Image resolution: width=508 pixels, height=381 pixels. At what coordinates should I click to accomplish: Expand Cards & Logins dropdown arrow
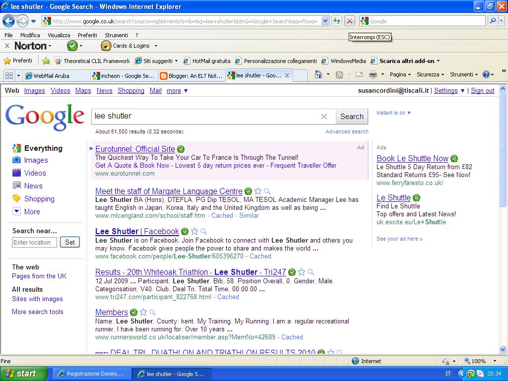(x=156, y=46)
